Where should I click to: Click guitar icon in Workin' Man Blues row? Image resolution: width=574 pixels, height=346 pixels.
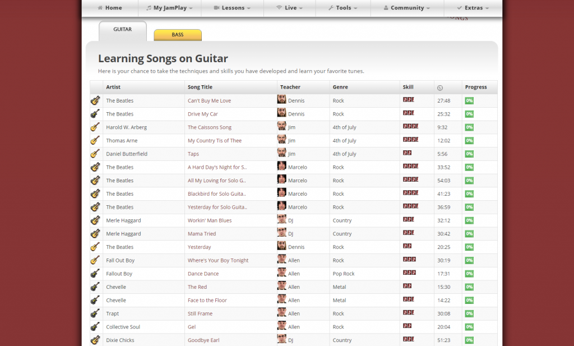click(x=95, y=220)
